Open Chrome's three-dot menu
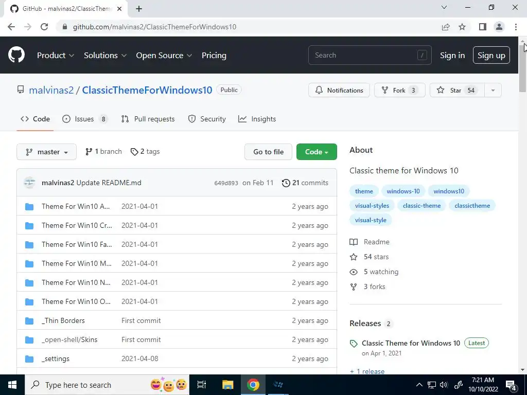The width and height of the screenshot is (527, 395). [516, 27]
